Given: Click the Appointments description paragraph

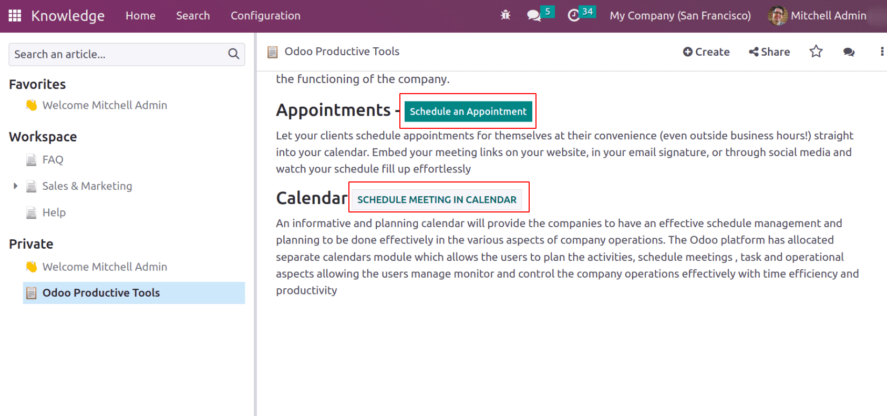Looking at the screenshot, I should (x=565, y=152).
